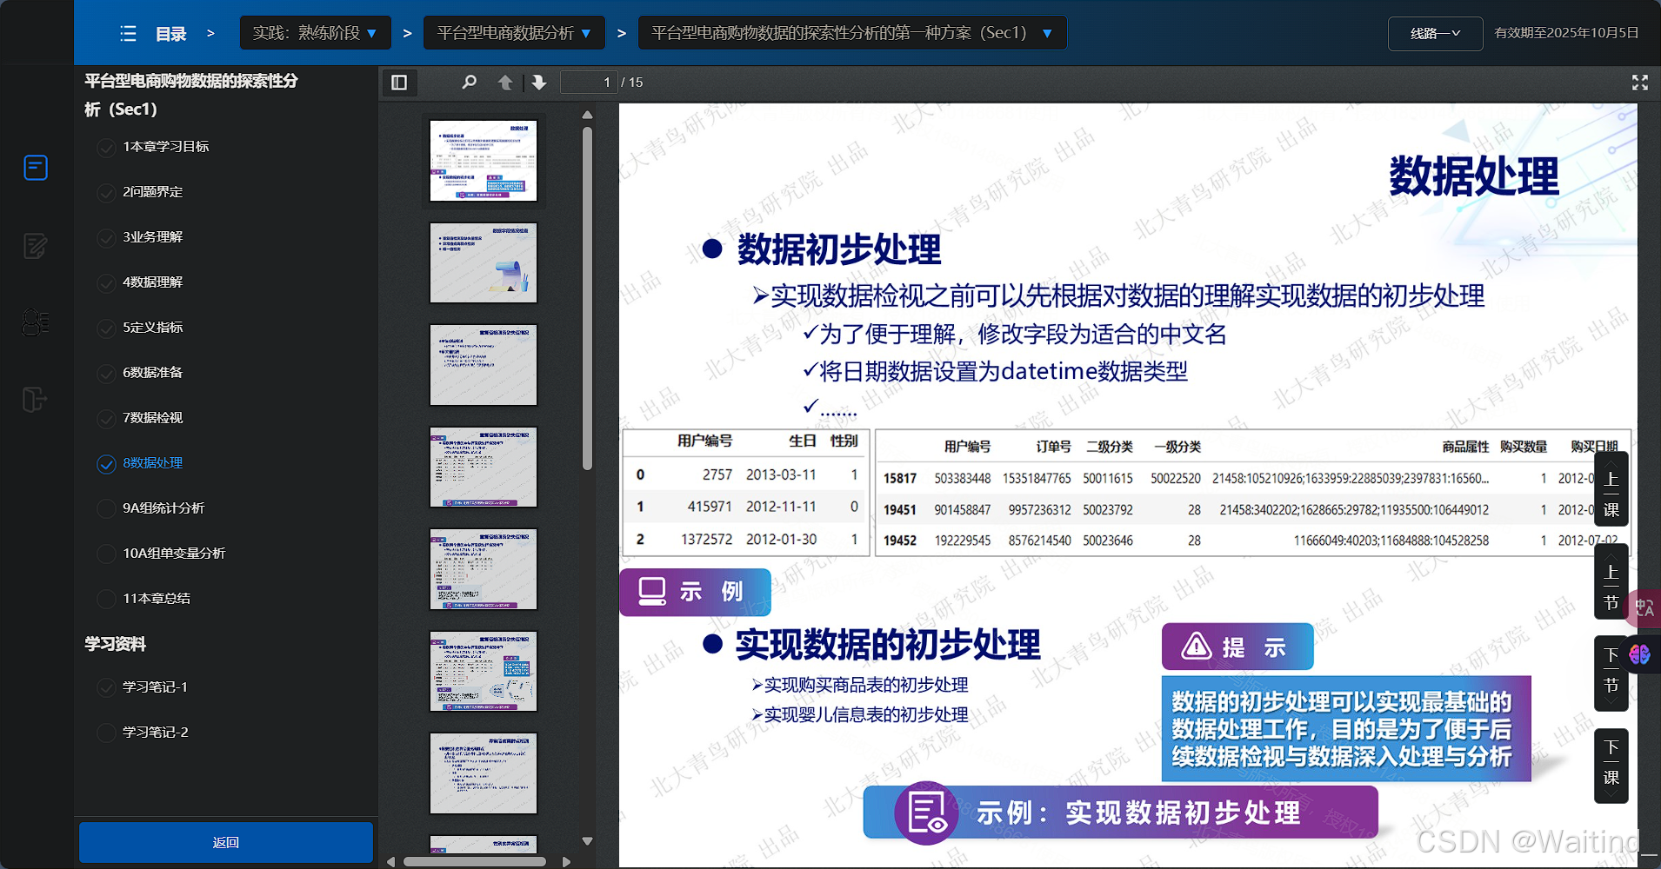
Task: Go to next PDF page arrow
Action: tap(539, 83)
